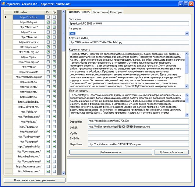Click the Cp column header
The height and width of the screenshot is (187, 195).
pos(54,12)
